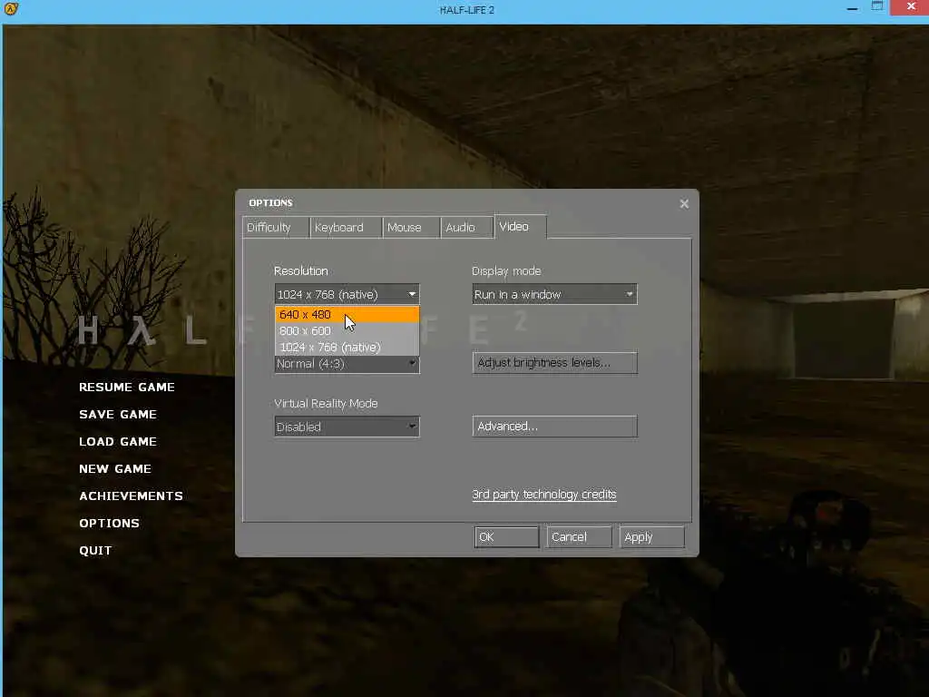The width and height of the screenshot is (929, 697).
Task: Select Save Game from main menu
Action: click(118, 414)
